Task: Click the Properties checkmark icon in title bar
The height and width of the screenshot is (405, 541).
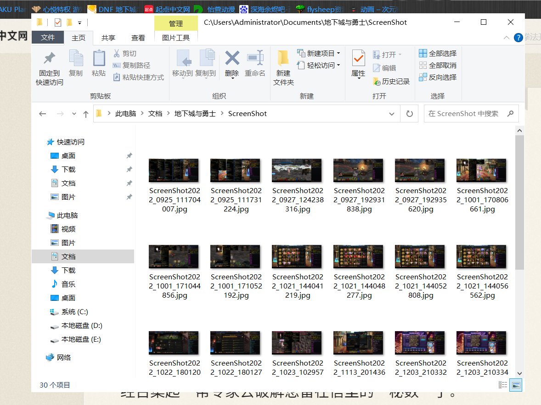Action: click(x=58, y=23)
